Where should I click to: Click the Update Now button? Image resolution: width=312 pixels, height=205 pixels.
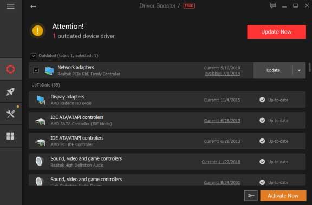pyautogui.click(x=276, y=32)
